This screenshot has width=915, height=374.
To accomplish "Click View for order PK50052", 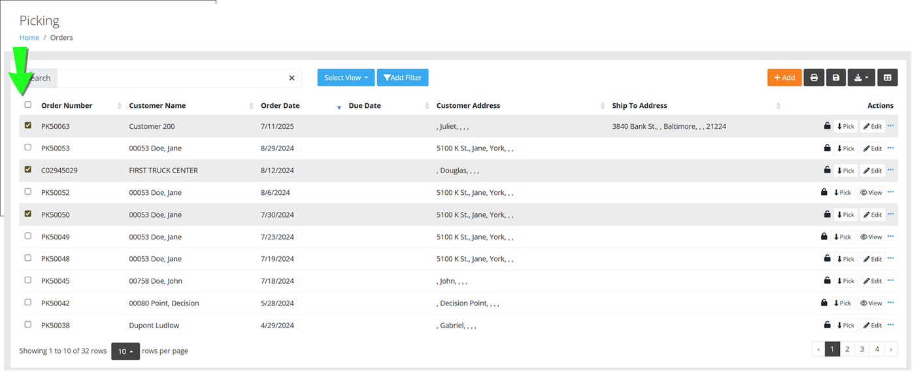I will pos(871,192).
